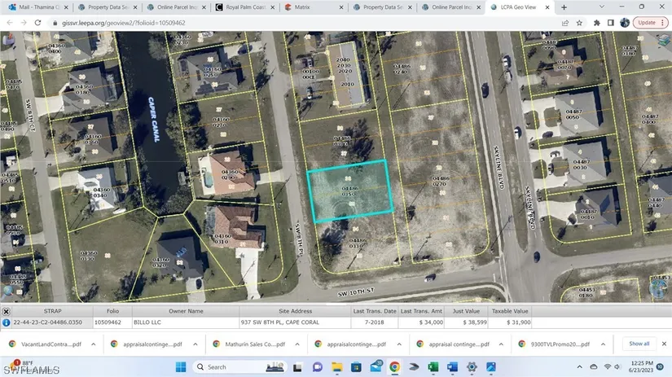Click the highlighted cyan parcel on the map
Viewport: 672px width, 377px height.
(349, 191)
